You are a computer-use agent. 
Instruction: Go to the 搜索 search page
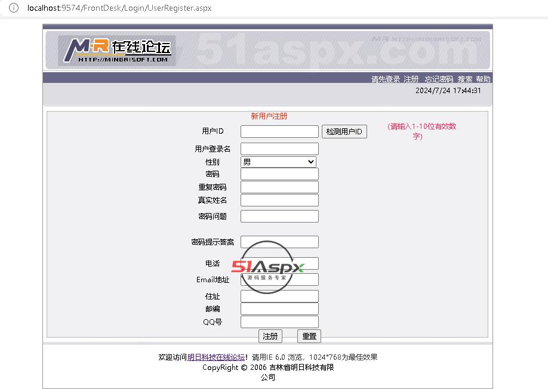[x=465, y=79]
